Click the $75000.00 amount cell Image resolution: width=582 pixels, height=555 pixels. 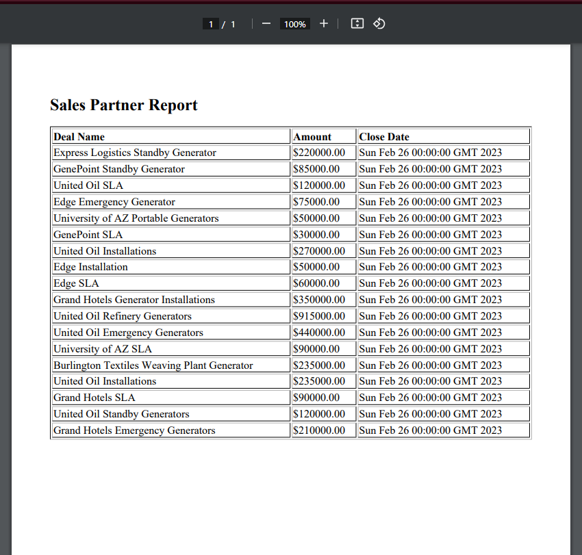click(324, 201)
